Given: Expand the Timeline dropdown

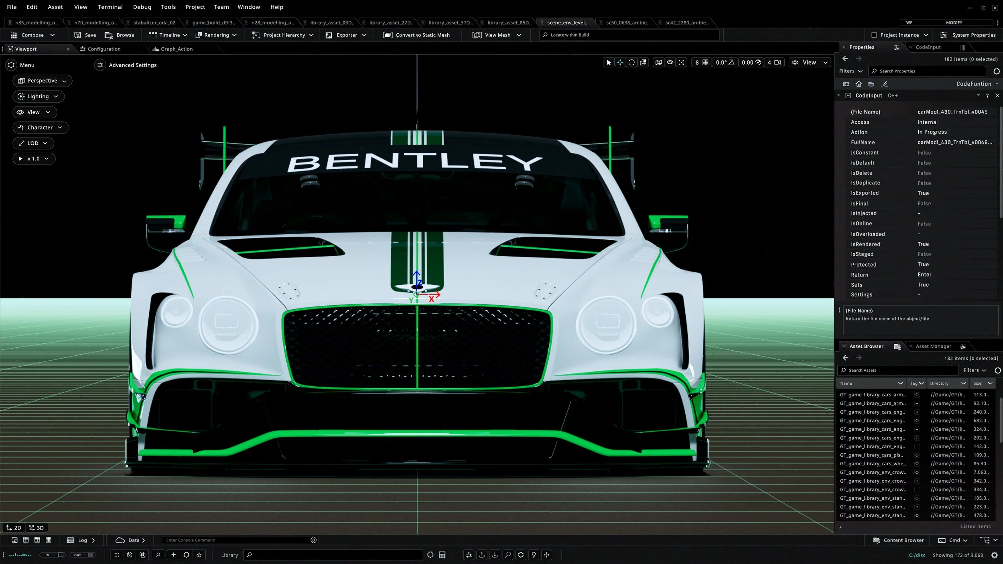Looking at the screenshot, I should pyautogui.click(x=168, y=35).
